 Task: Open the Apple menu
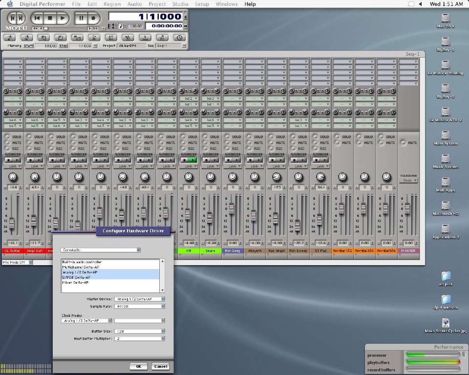pyautogui.click(x=10, y=4)
